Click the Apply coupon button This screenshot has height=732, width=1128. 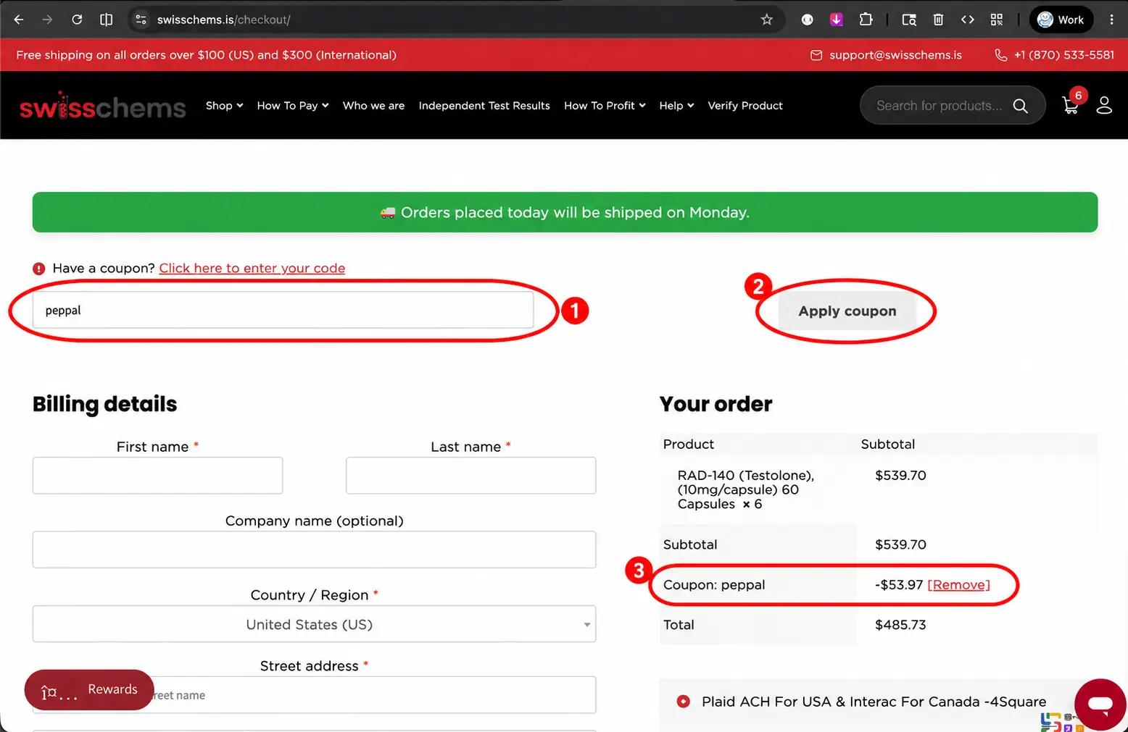tap(847, 311)
